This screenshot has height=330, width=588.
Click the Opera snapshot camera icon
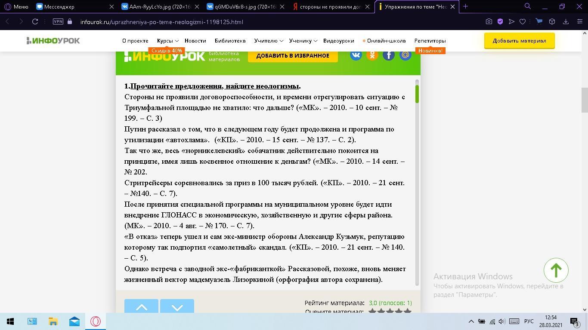click(489, 21)
